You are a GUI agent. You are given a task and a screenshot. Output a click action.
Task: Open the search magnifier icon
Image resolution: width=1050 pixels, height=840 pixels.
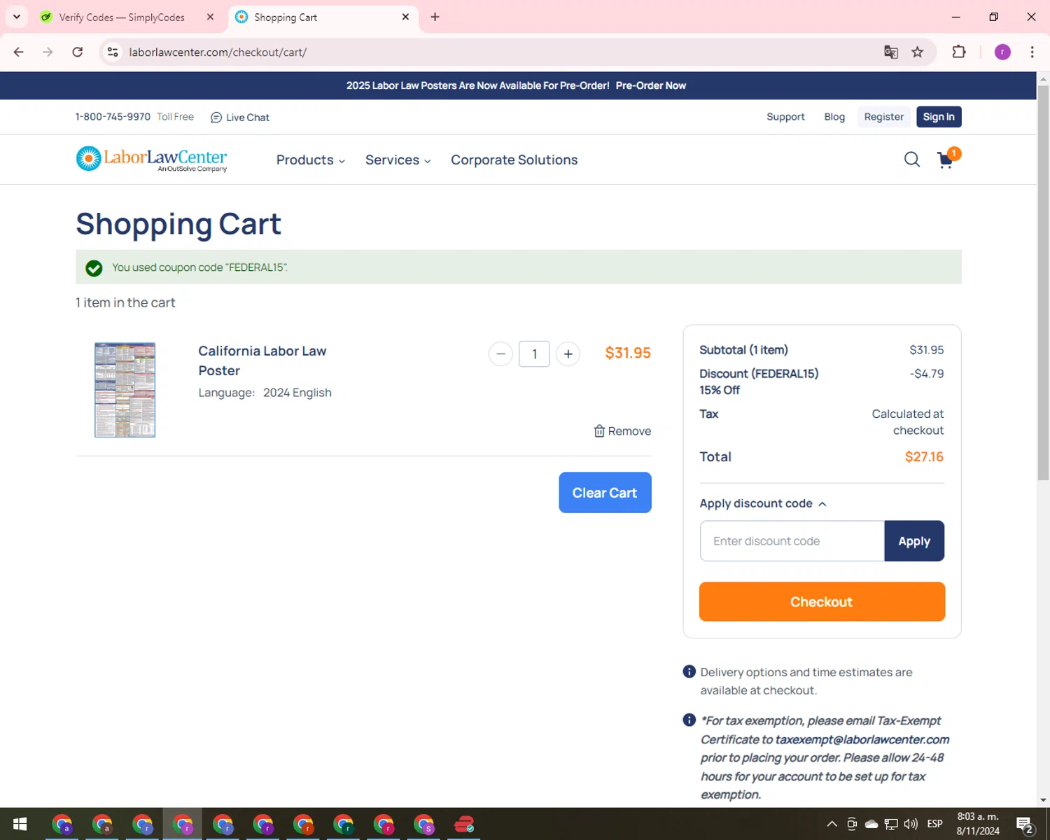tap(911, 160)
